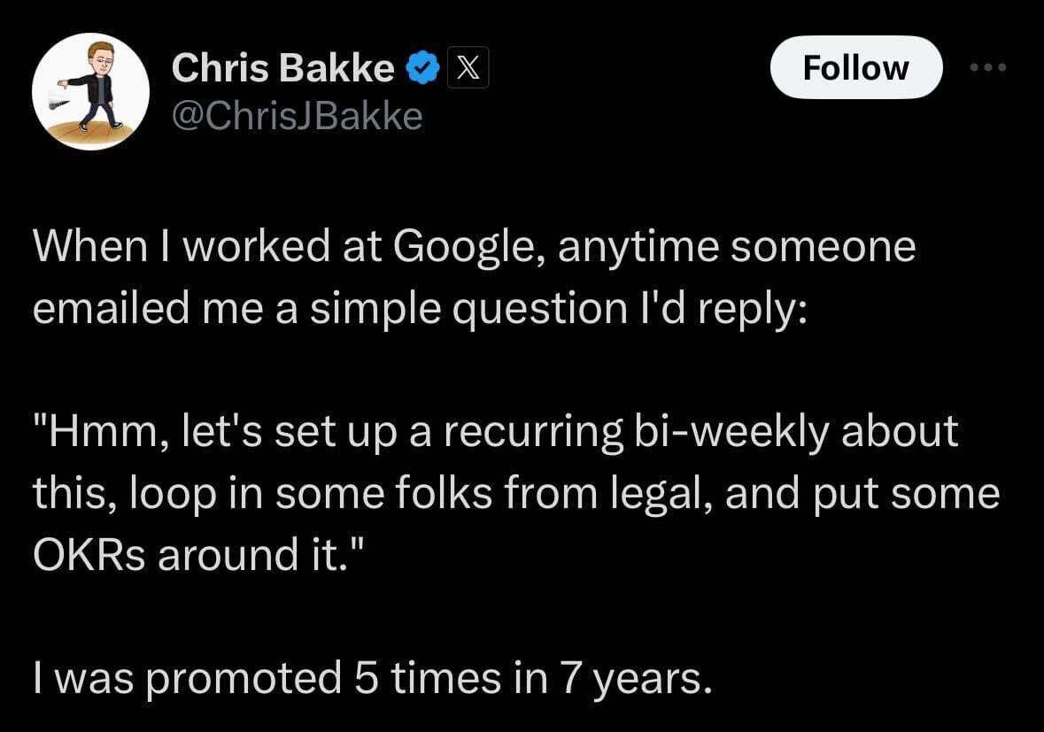Open Chris Bakke's profile by clicking his display name
The image size is (1044, 732).
(282, 66)
